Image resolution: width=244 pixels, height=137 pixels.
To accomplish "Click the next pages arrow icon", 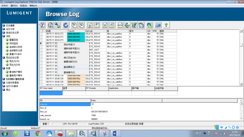I will 81,25.
